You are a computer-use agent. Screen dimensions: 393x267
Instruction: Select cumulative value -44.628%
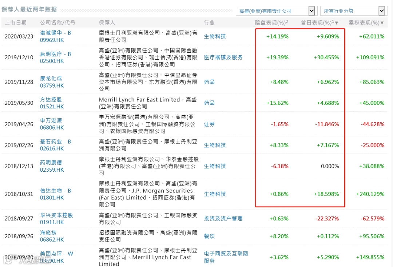tap(372, 124)
